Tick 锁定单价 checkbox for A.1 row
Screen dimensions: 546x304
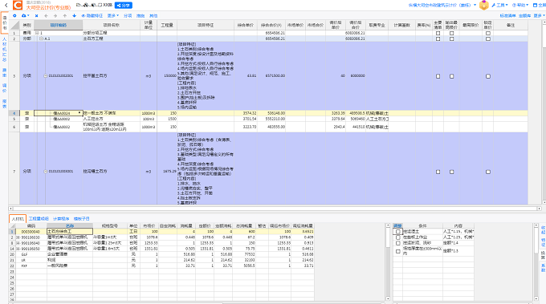point(488,39)
